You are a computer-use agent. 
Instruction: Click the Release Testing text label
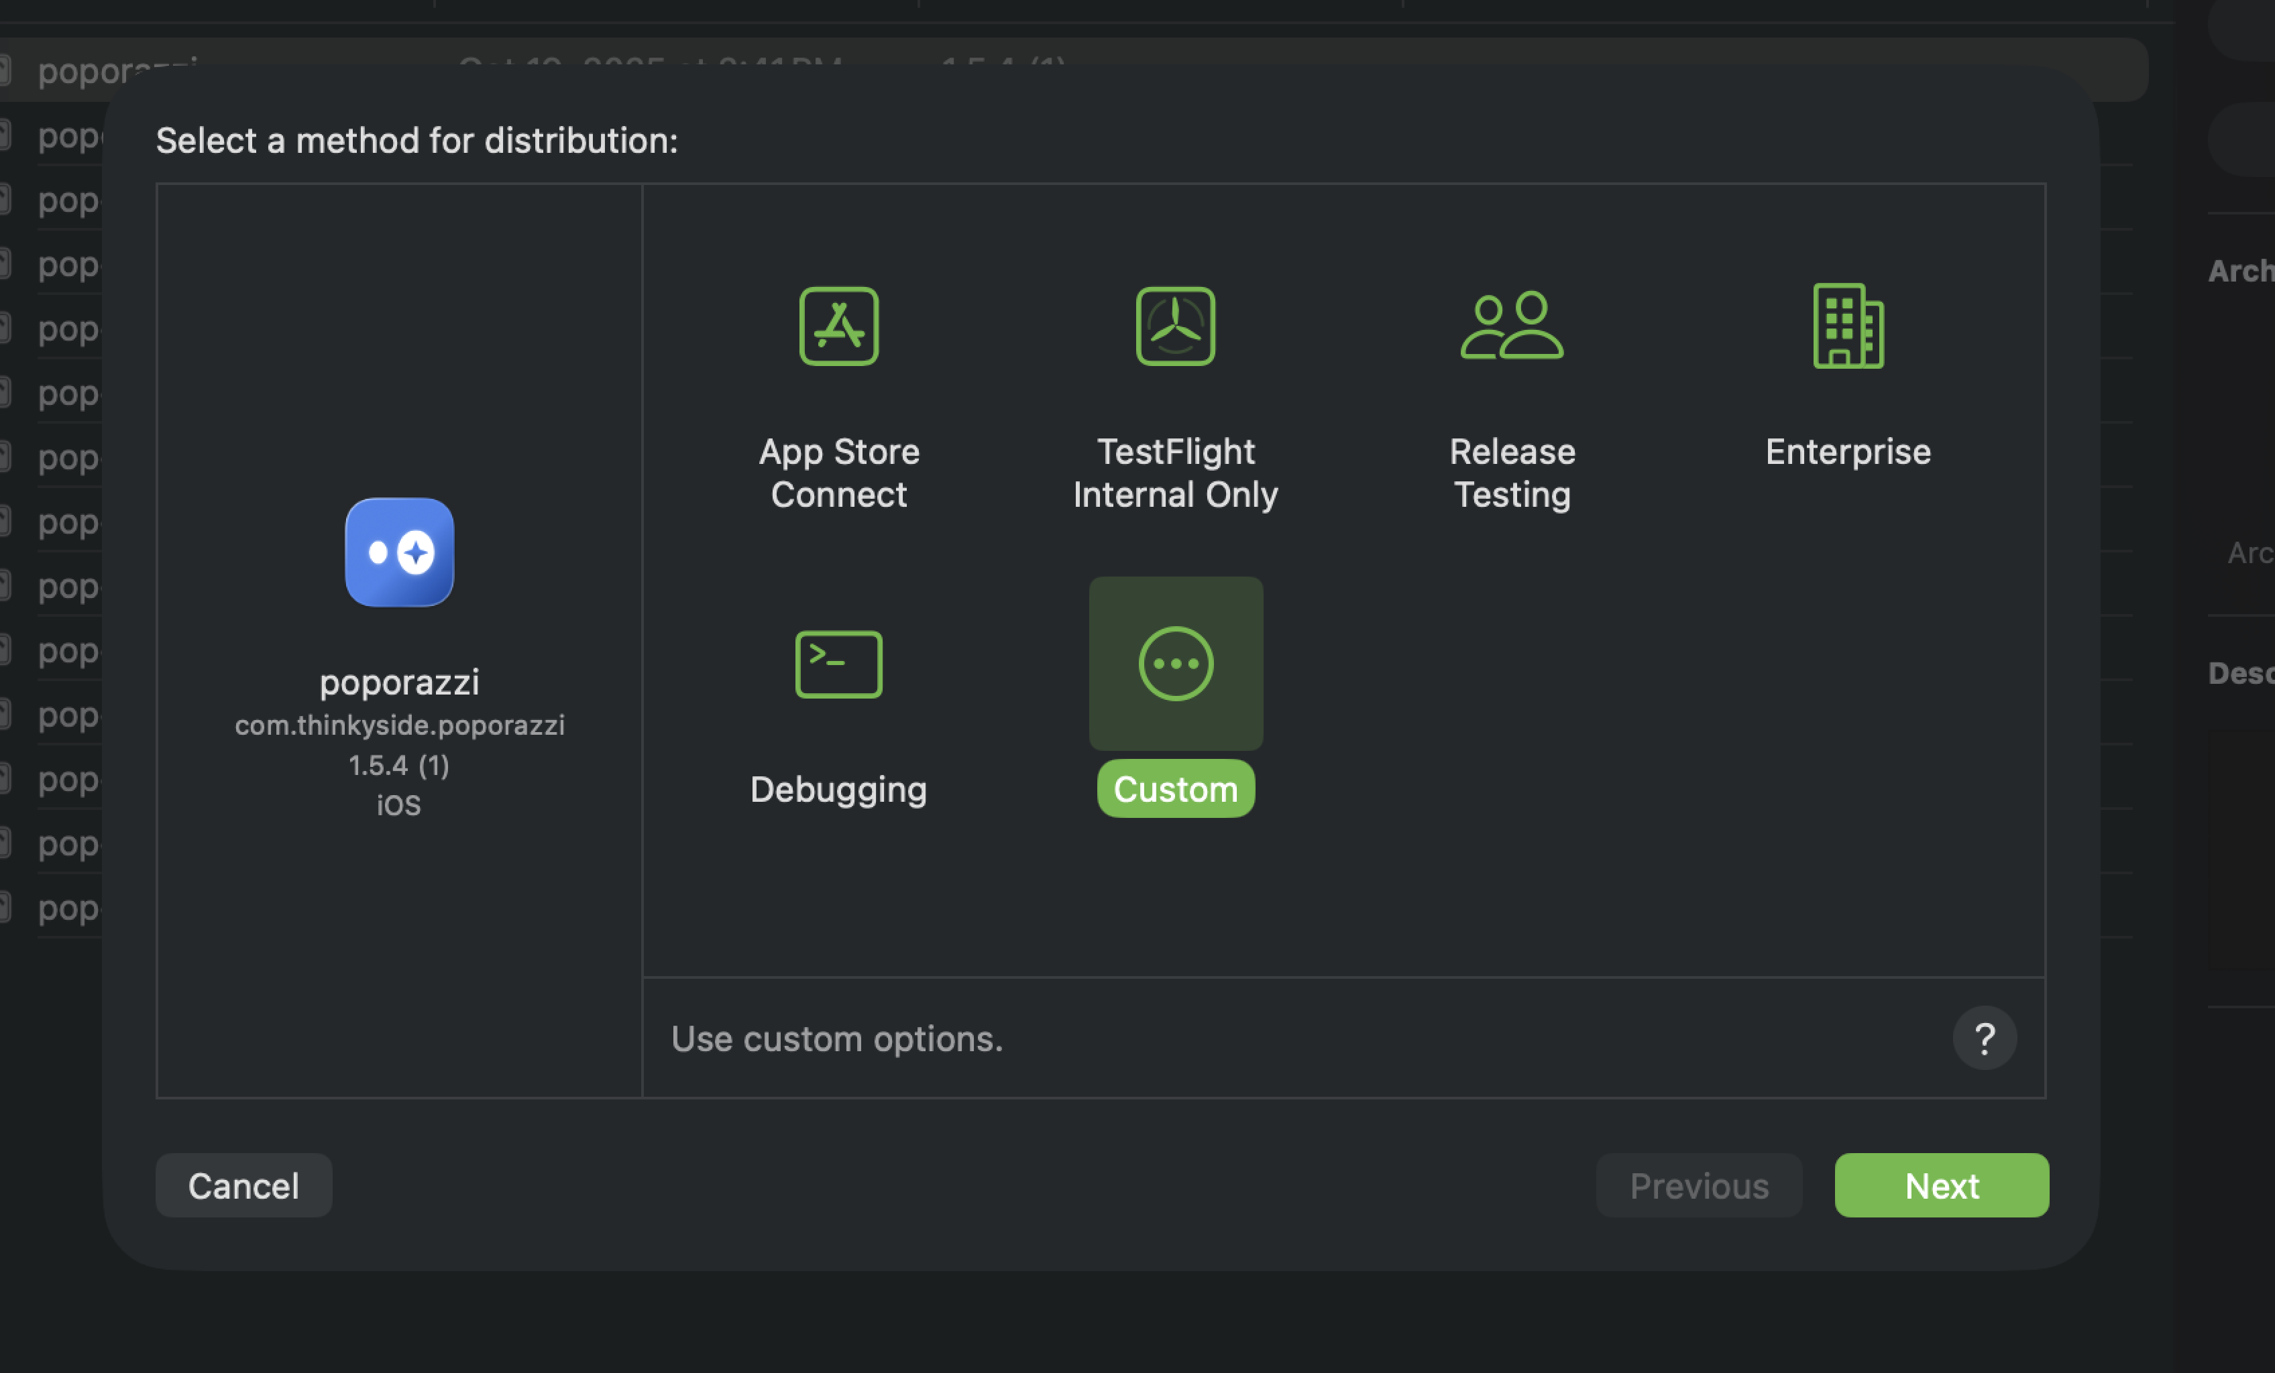tap(1512, 473)
